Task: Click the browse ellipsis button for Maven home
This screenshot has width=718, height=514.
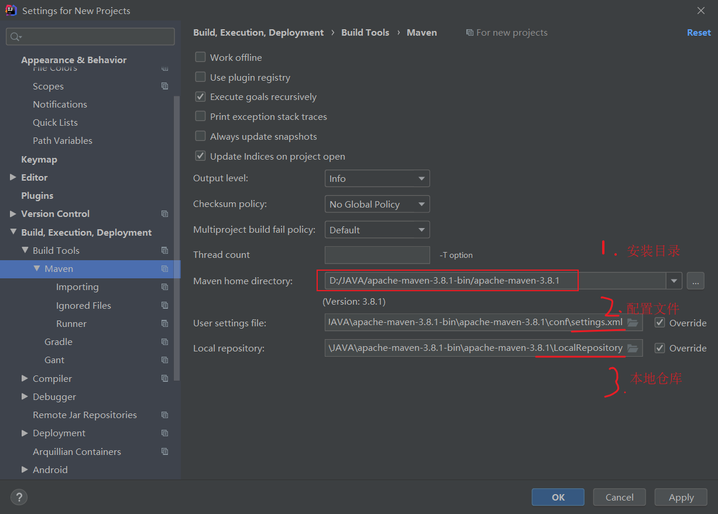Action: click(x=695, y=281)
